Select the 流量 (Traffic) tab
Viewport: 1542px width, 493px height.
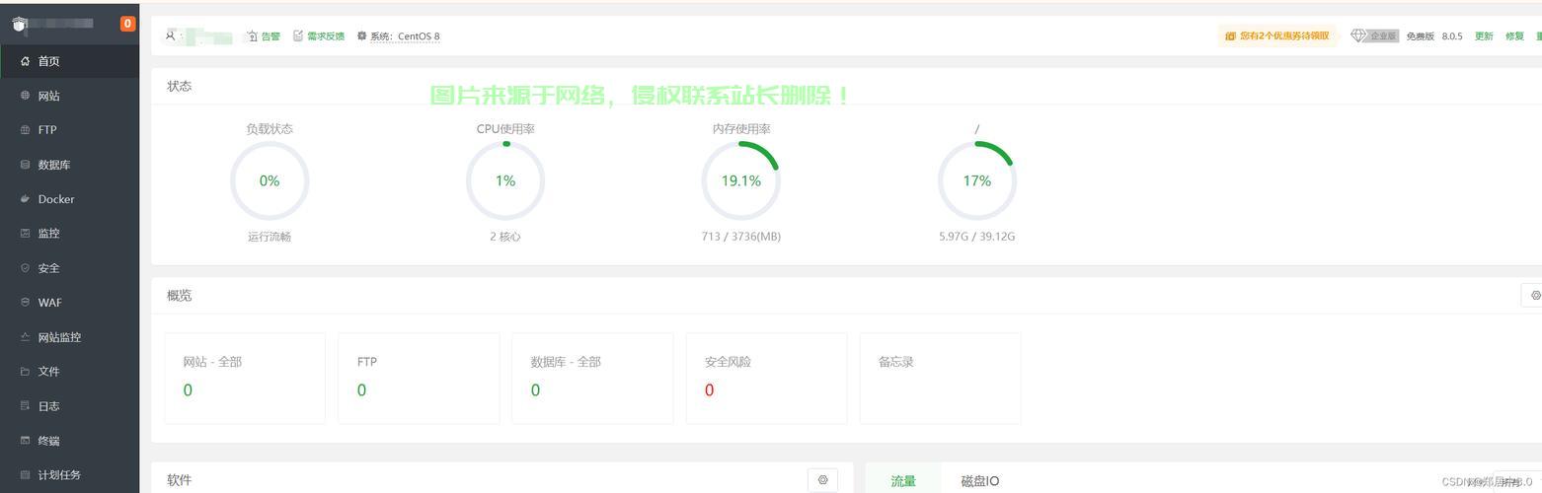point(902,481)
